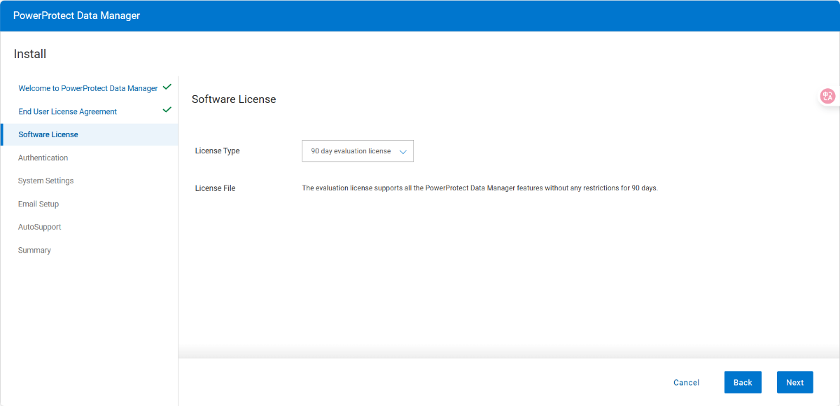Click the Install heading
This screenshot has width=840, height=406.
[30, 54]
